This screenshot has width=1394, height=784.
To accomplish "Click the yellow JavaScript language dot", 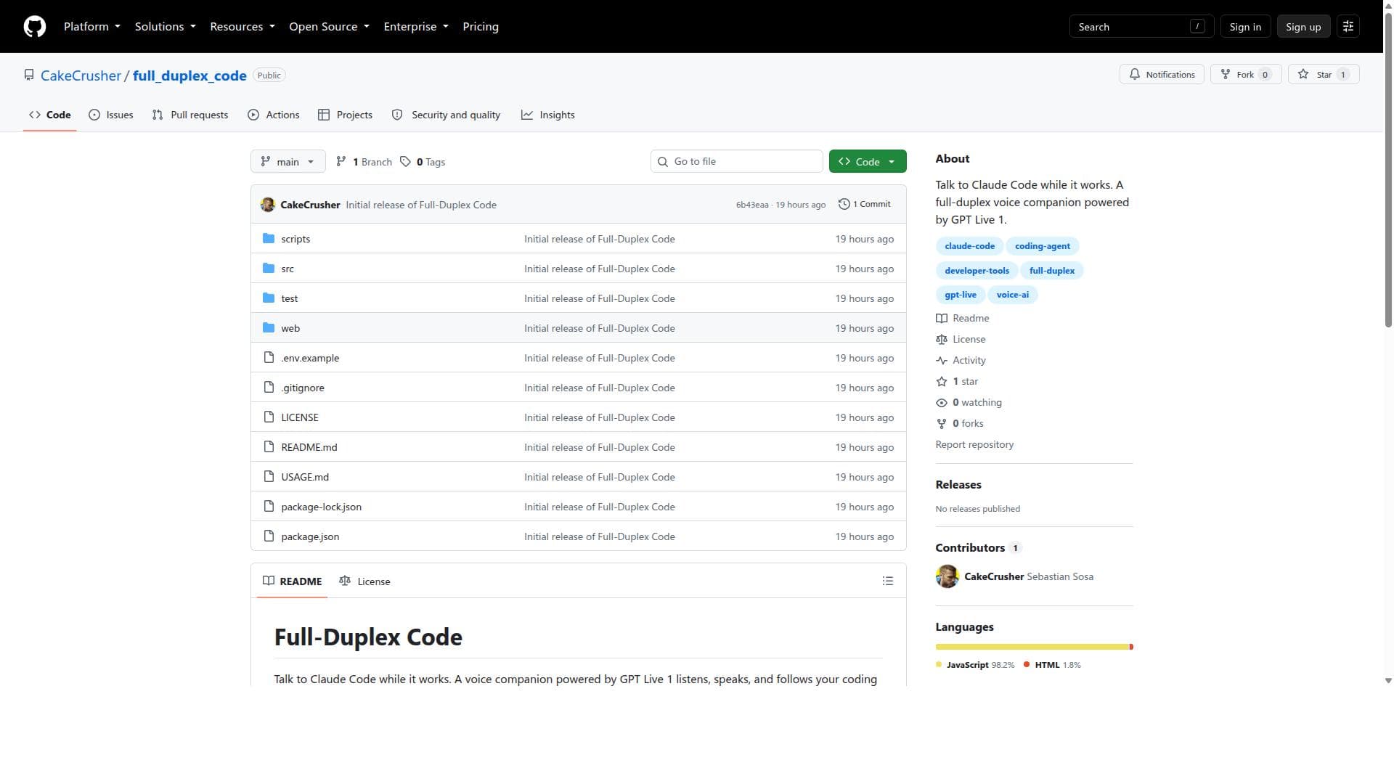I will tap(939, 665).
